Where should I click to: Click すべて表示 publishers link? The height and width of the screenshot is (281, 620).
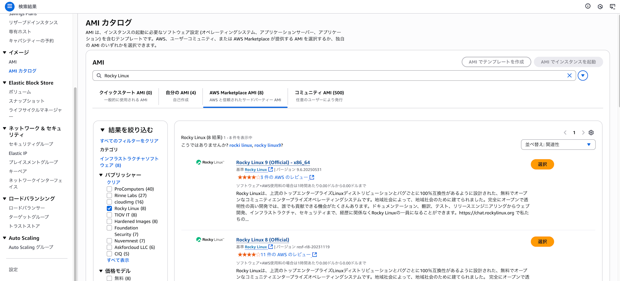pos(118,260)
